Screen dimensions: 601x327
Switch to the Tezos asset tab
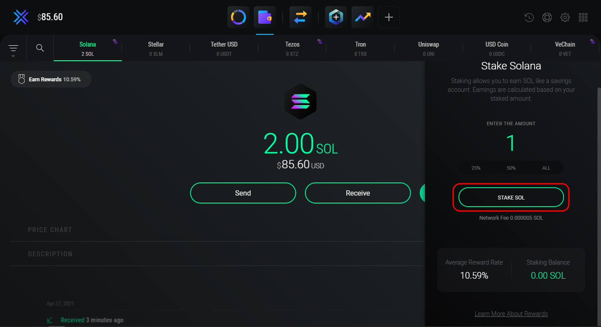(x=292, y=48)
